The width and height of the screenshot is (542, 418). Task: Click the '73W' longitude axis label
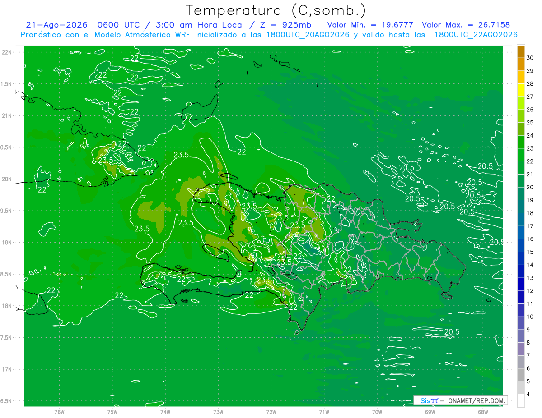point(218,412)
